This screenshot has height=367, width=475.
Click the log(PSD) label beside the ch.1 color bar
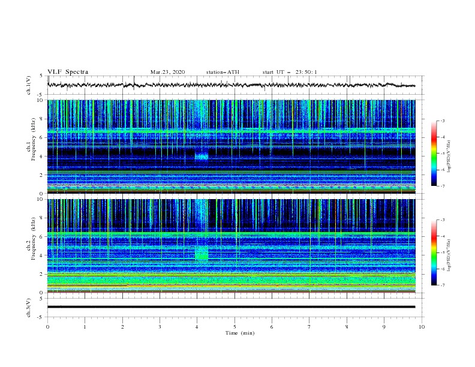coord(449,157)
